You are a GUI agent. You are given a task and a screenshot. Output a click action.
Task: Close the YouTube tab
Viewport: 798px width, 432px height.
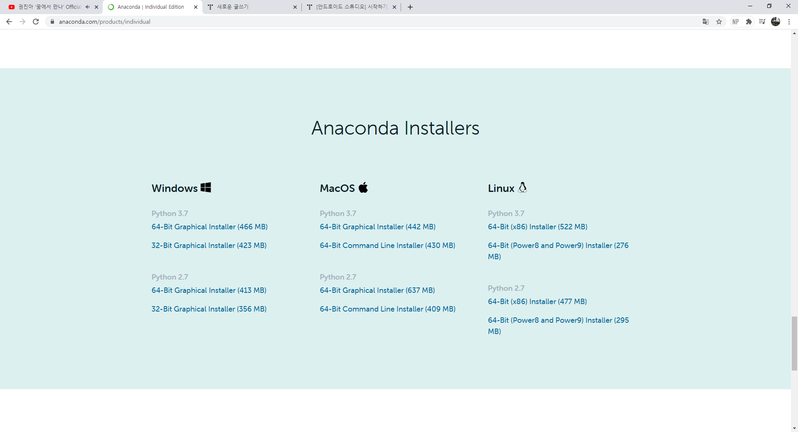[96, 7]
